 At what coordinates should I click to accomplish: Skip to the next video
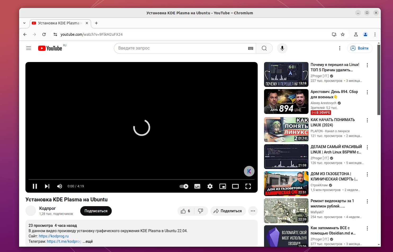(x=47, y=186)
